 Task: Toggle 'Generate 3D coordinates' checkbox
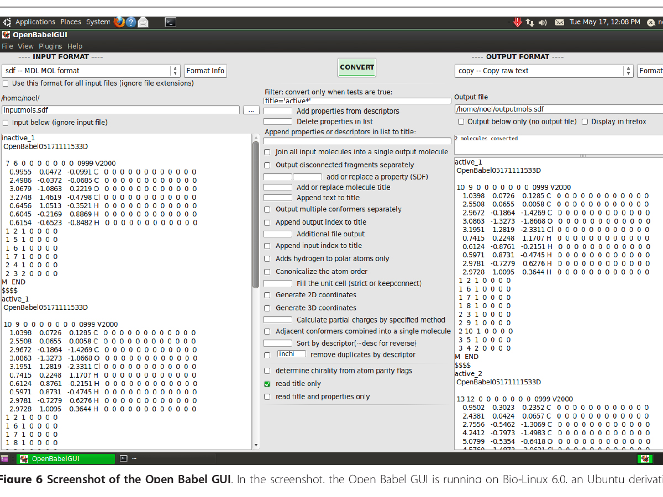(267, 308)
